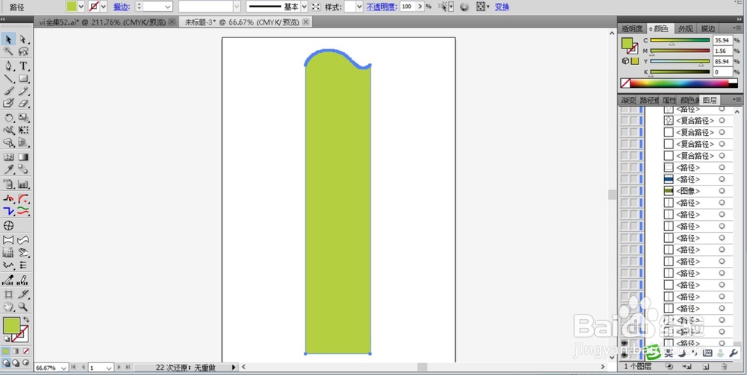Open the fill color dropdown in control bar
This screenshot has height=375, width=747.
tap(81, 7)
